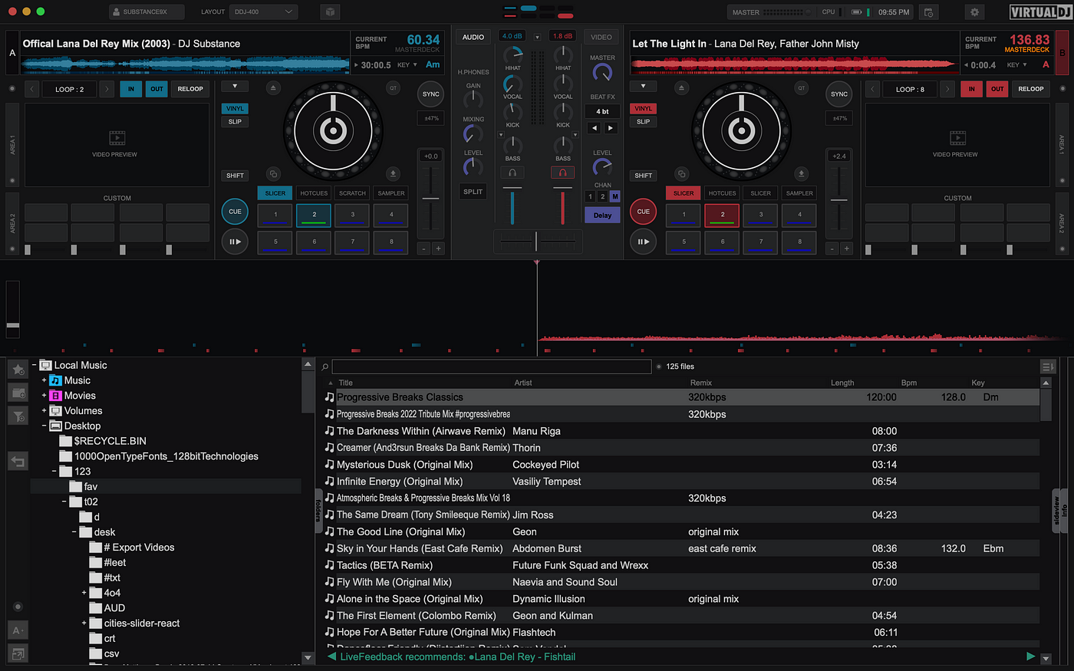Screen dimensions: 1074x671
Task: Click the crossfader
Action: click(536, 242)
